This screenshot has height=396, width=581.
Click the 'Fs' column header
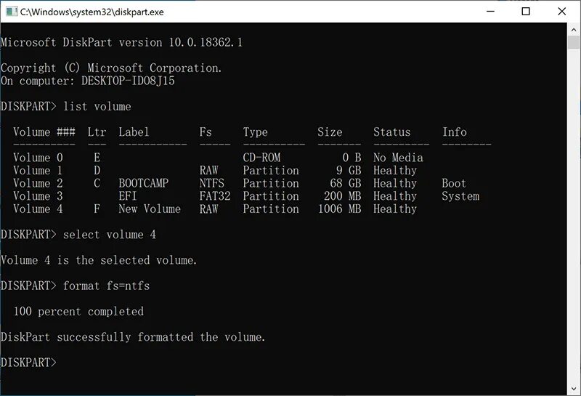(206, 132)
